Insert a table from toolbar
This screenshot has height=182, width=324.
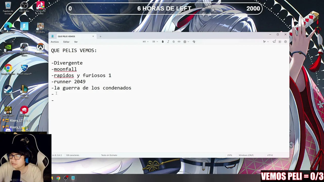[x=185, y=42]
